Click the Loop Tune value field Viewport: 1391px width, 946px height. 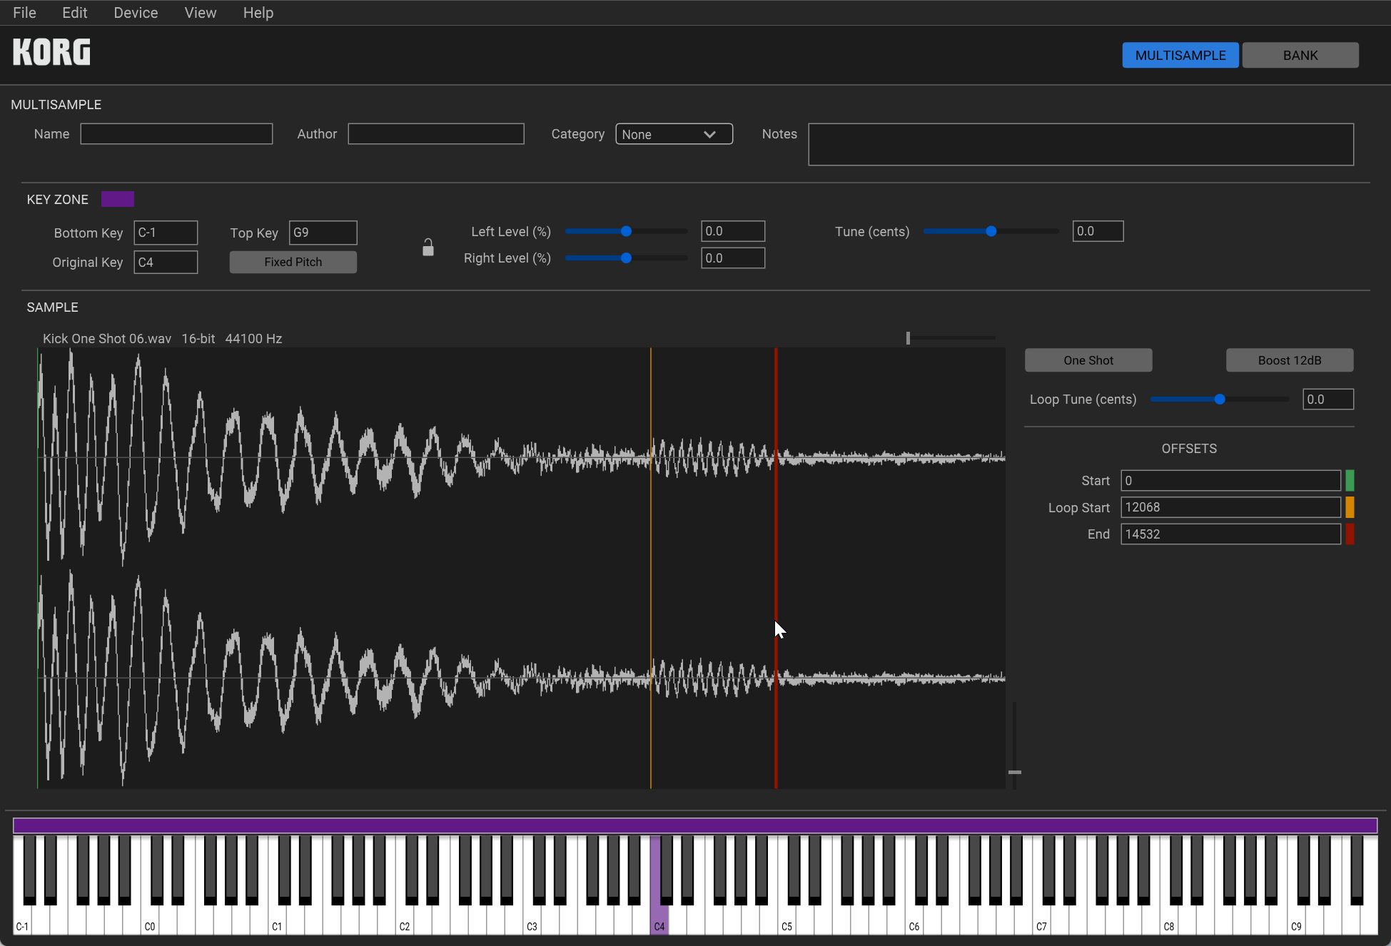1328,400
